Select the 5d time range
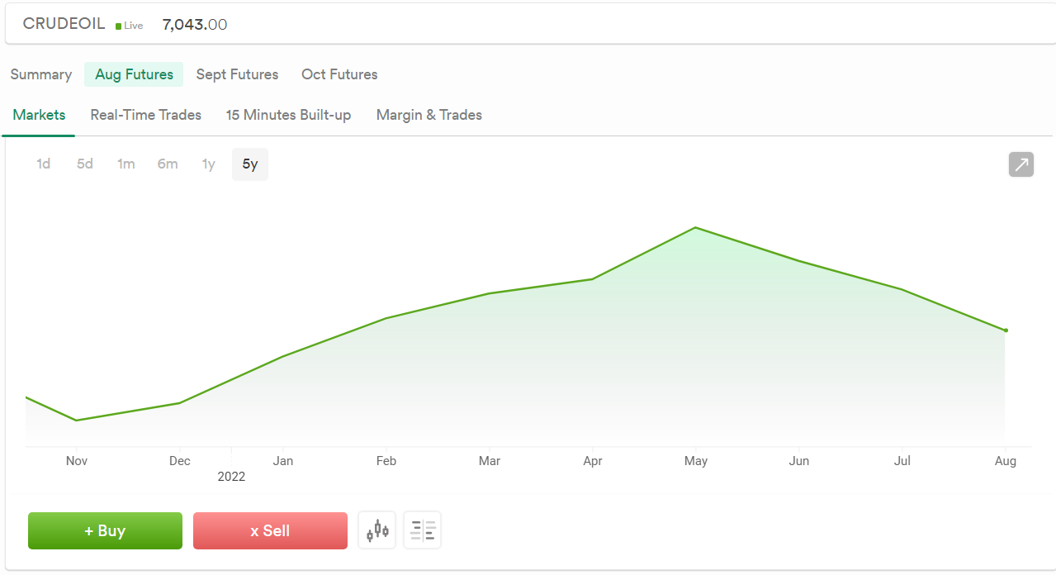The height and width of the screenshot is (575, 1056). pos(85,164)
